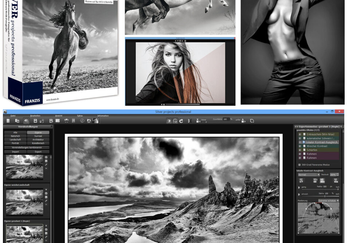Select the compare view icon in the toolbar
The height and width of the screenshot is (243, 360).
pyautogui.click(x=73, y=120)
